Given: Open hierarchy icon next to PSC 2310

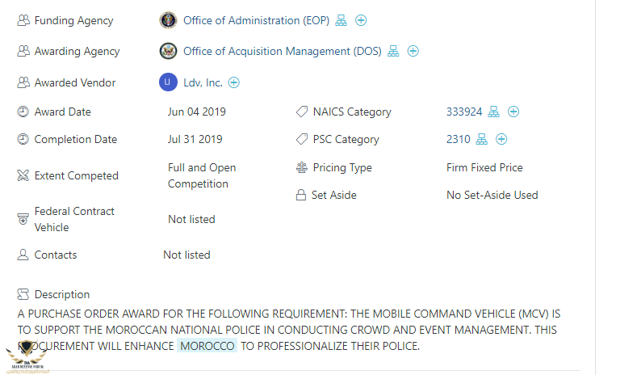Looking at the screenshot, I should pyautogui.click(x=481, y=139).
